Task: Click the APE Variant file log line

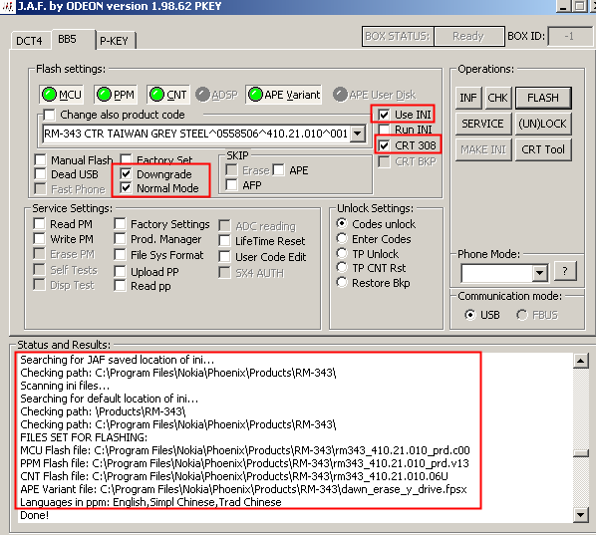Action: point(243,489)
